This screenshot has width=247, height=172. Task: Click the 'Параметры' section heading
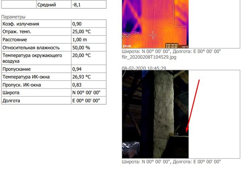pos(13,17)
